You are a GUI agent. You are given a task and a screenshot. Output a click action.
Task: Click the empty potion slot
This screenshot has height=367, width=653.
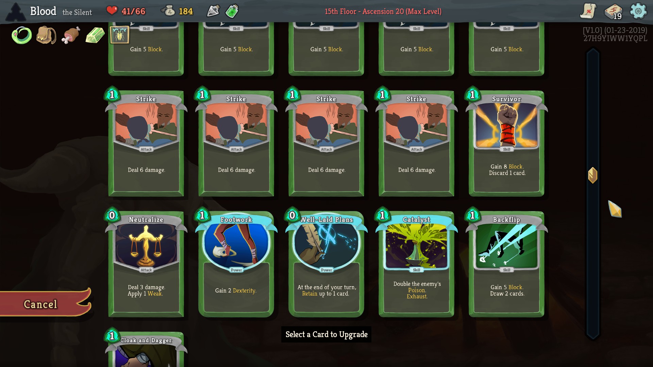coord(213,11)
